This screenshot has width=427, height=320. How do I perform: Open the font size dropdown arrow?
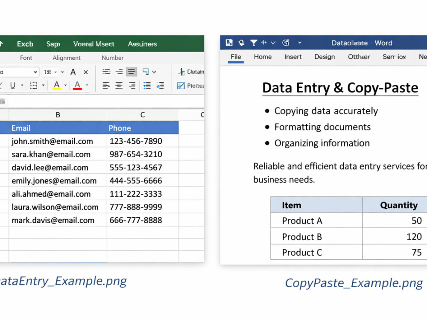tap(56, 72)
